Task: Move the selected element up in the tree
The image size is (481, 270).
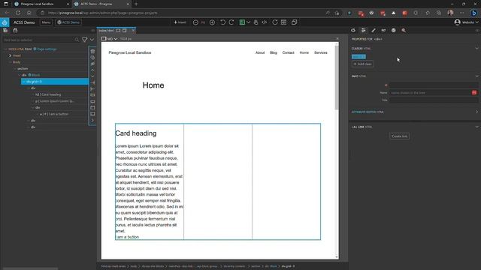Action: tap(92, 70)
